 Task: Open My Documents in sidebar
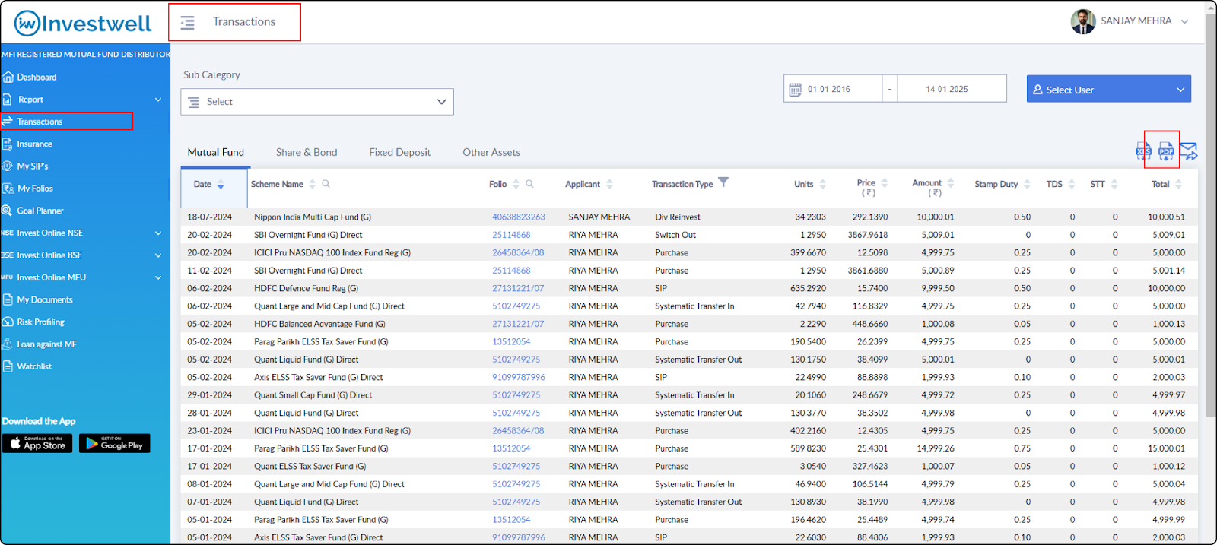pos(45,300)
